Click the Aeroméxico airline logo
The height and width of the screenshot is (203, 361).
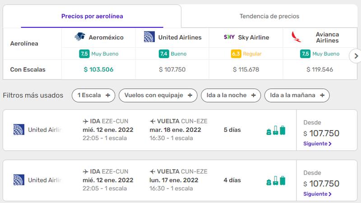click(x=80, y=37)
